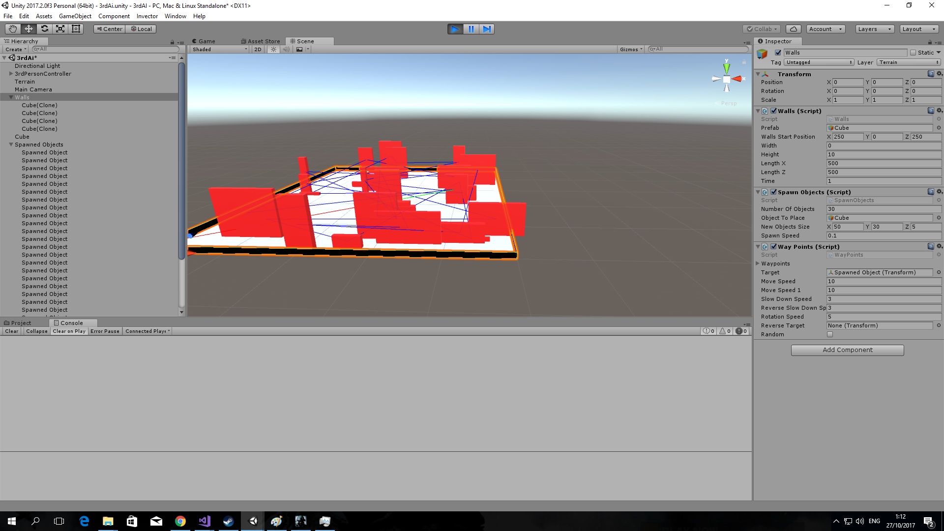Image resolution: width=944 pixels, height=531 pixels.
Task: Click the Reverse Target object picker
Action: (x=939, y=325)
